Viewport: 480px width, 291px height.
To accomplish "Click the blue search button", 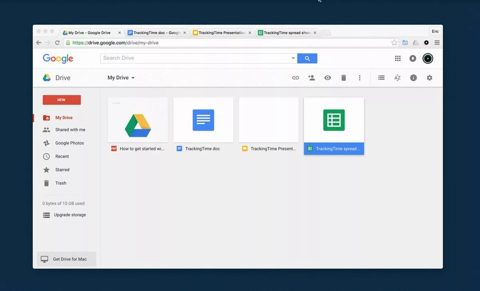I will point(307,58).
